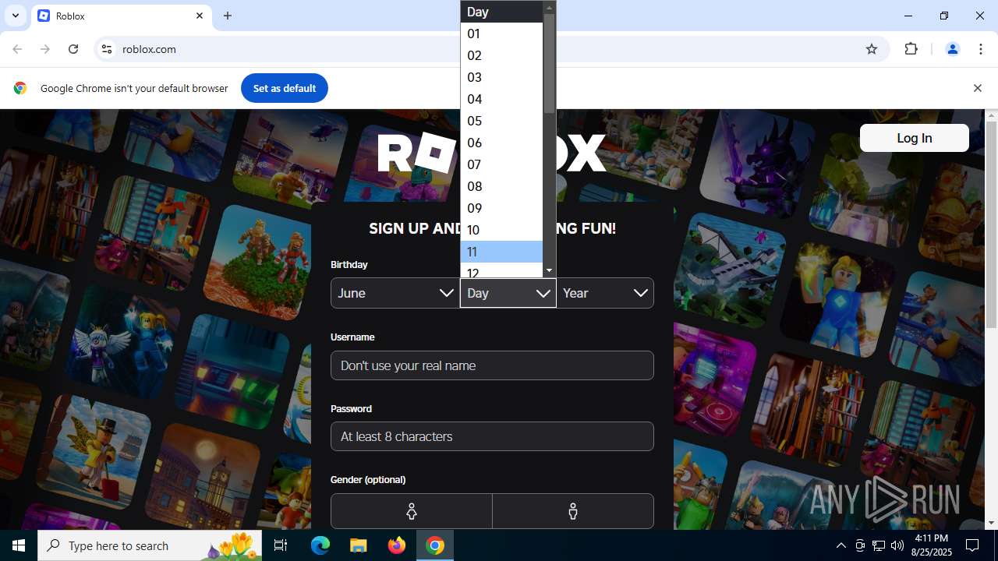Choose day 10 in the list

(501, 230)
